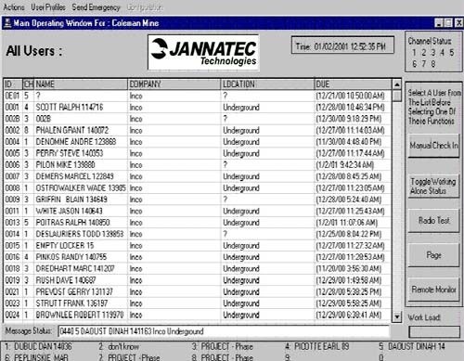This screenshot has width=464, height=361.
Task: Select channel 5 in Channel Status
Action: point(452,53)
